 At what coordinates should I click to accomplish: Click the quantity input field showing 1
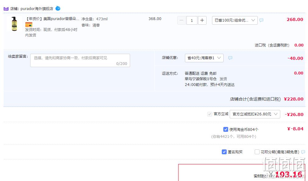192,20
